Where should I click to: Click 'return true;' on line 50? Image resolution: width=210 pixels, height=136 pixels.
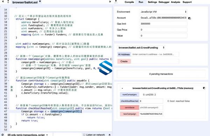point(30,121)
